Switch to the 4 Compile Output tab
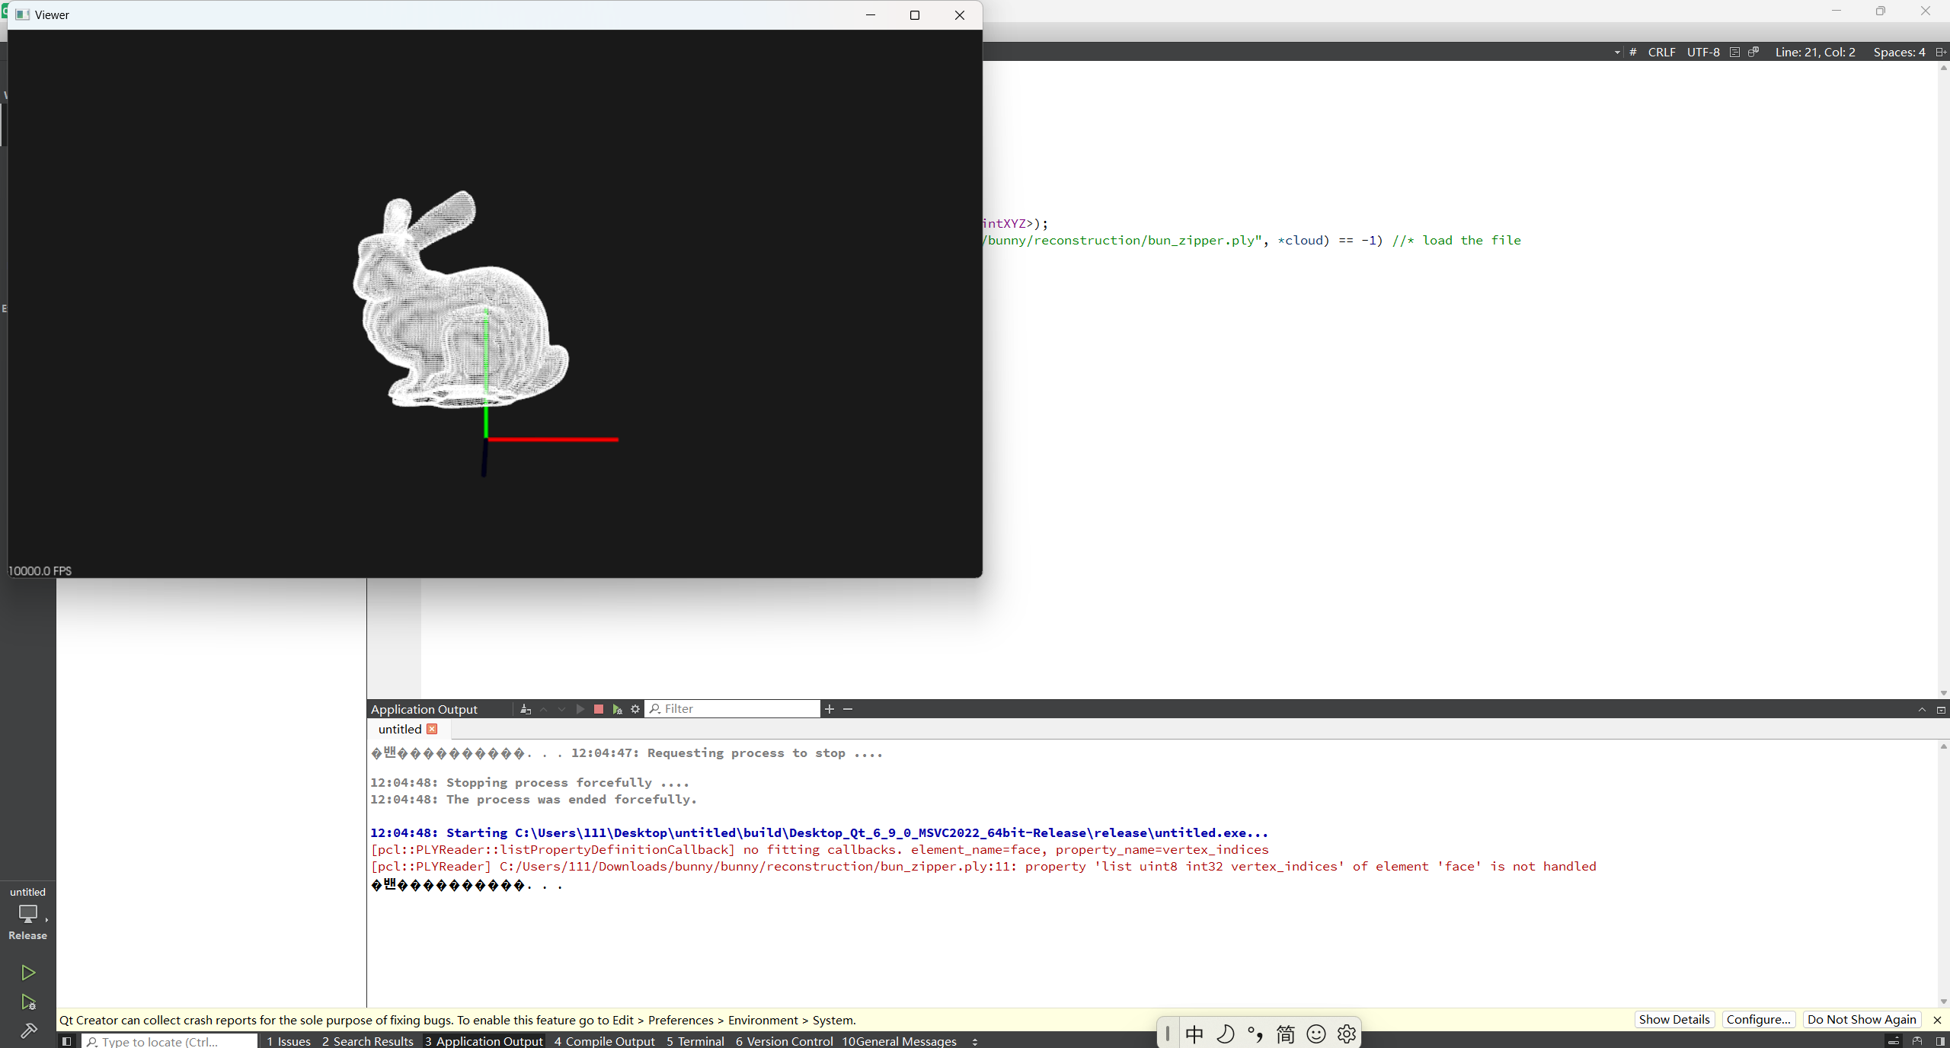Image resolution: width=1950 pixels, height=1048 pixels. [604, 1042]
